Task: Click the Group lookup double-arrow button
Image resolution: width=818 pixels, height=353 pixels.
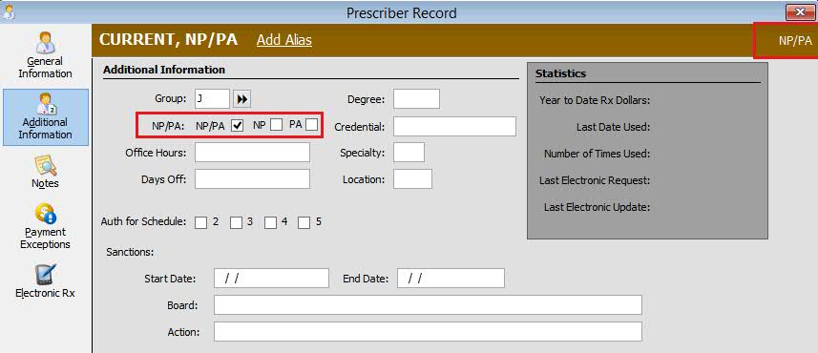Action: point(242,99)
